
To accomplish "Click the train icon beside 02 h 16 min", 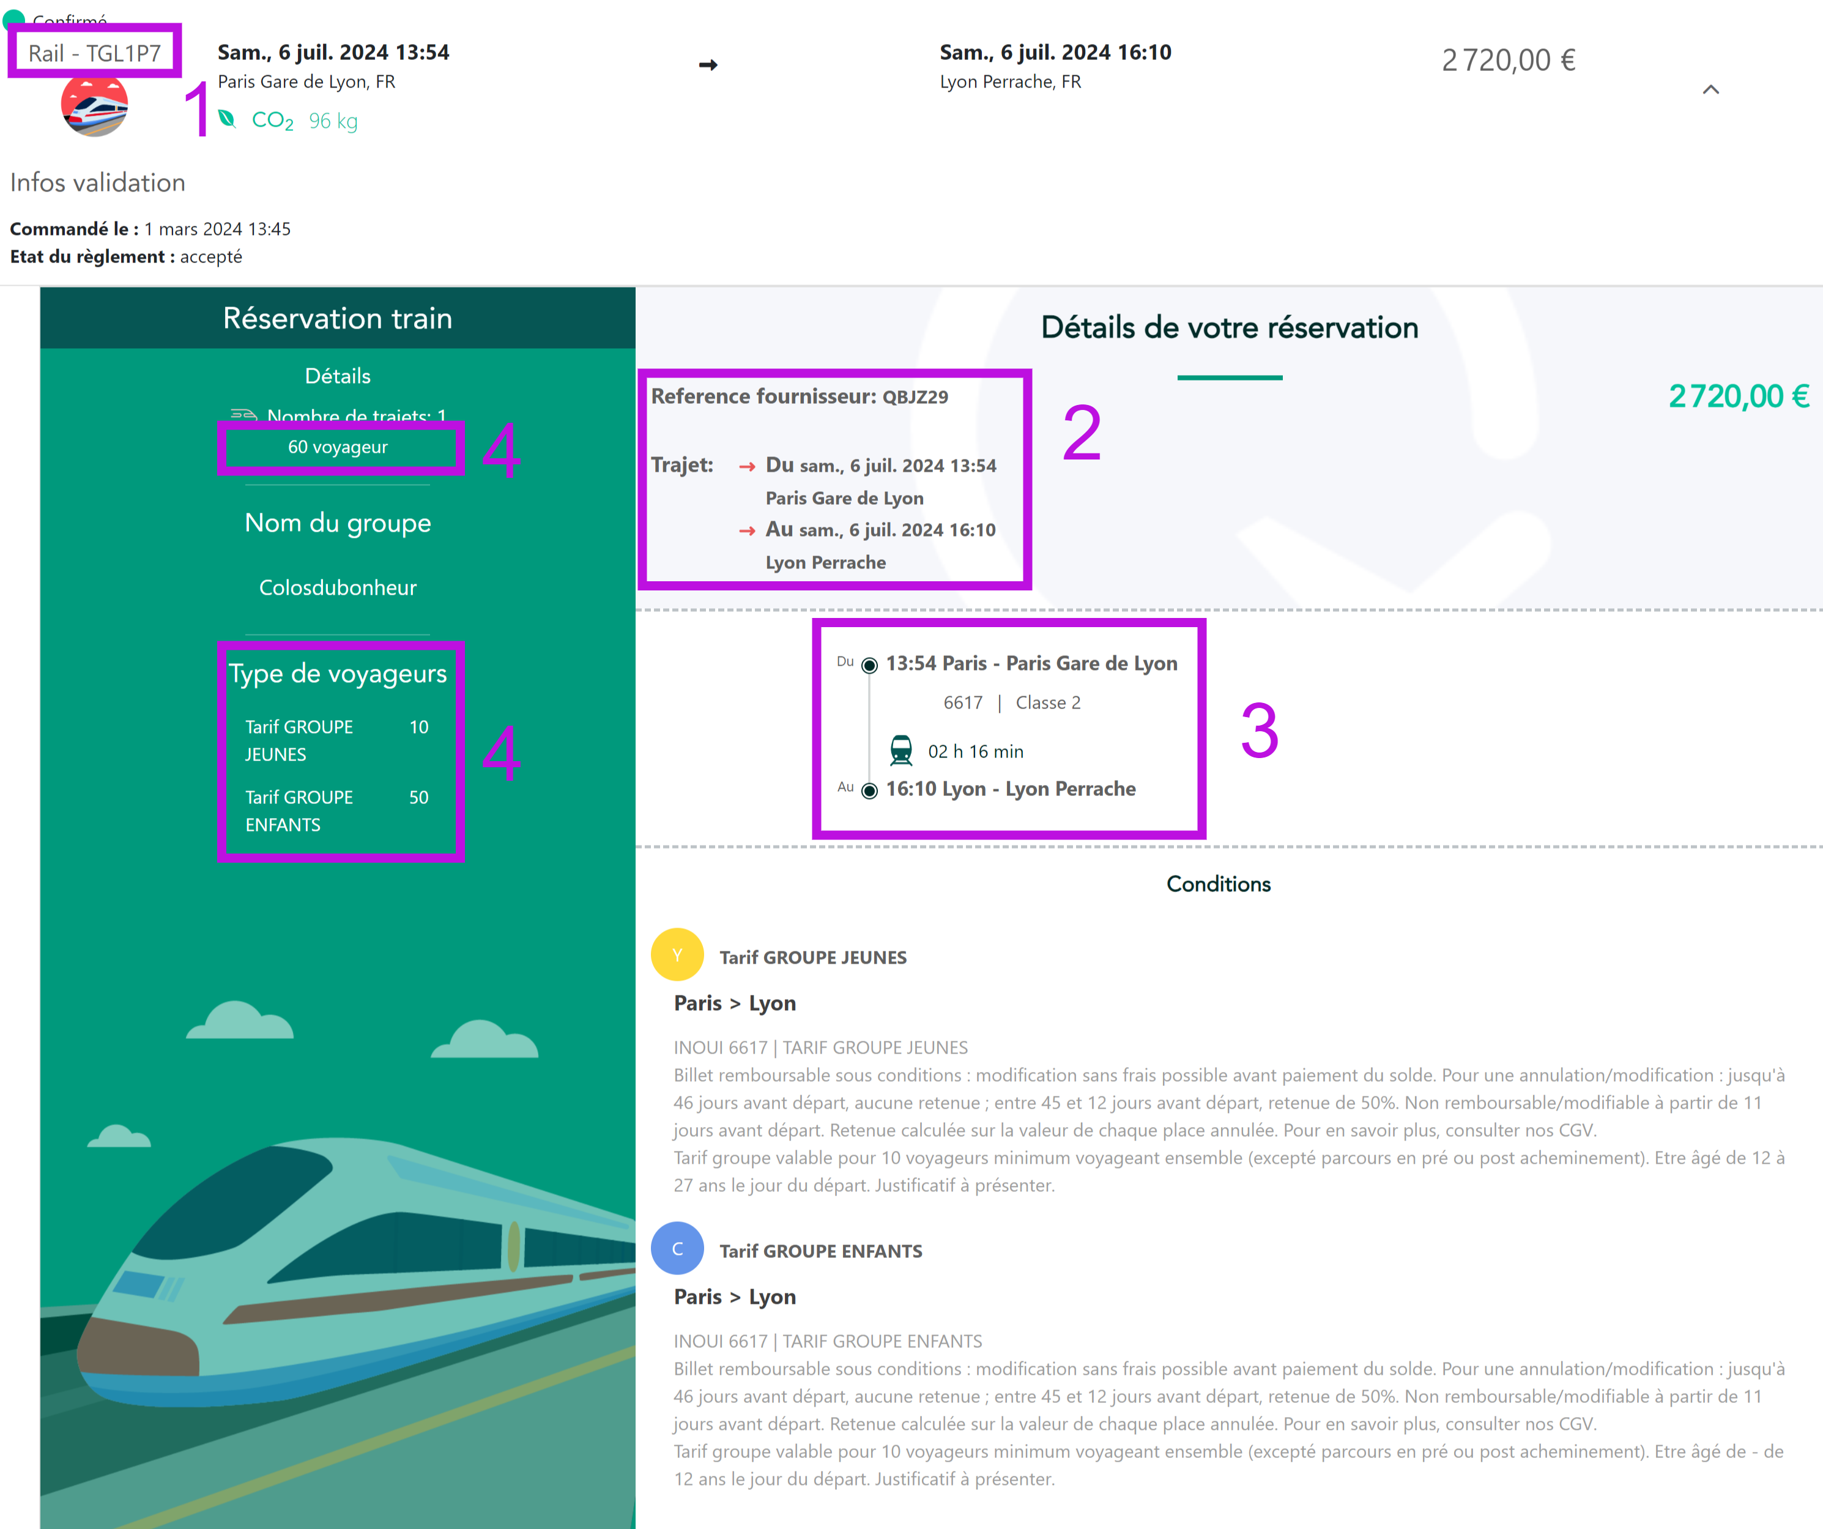I will [901, 750].
